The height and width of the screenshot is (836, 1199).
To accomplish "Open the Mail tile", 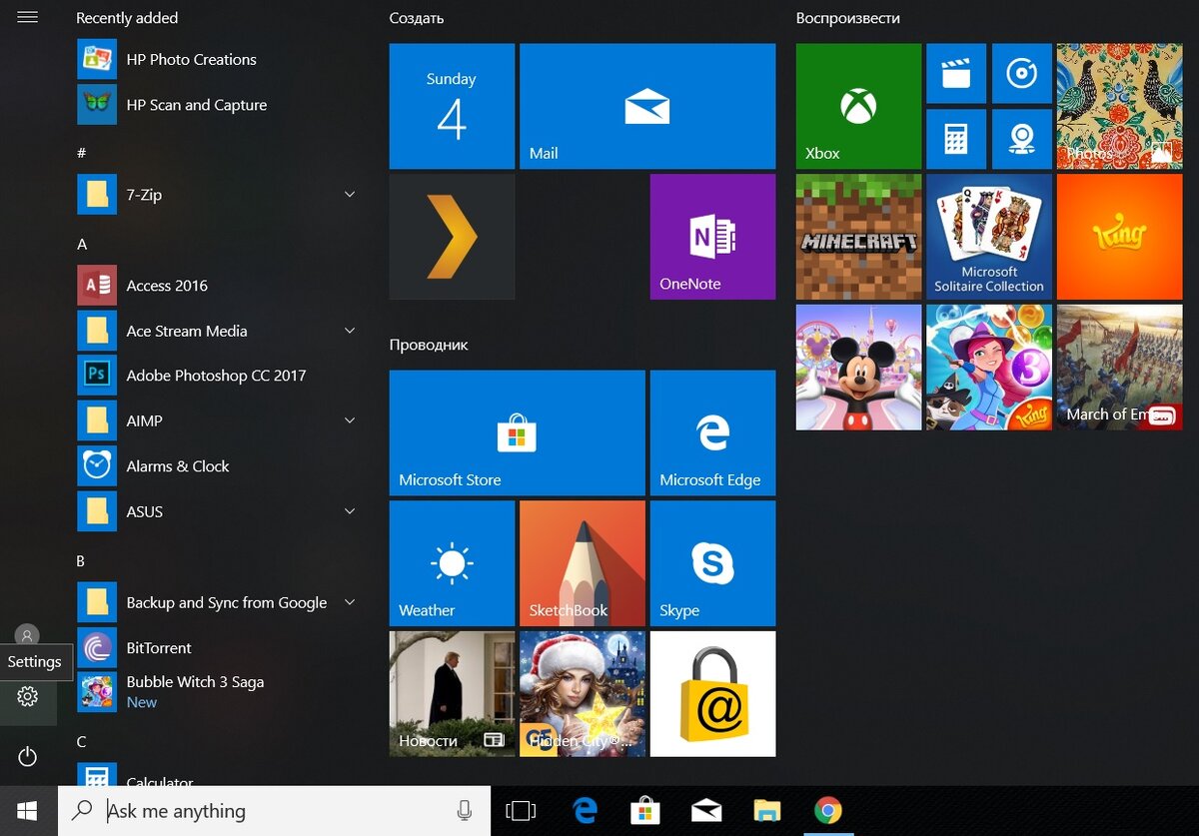I will (647, 106).
